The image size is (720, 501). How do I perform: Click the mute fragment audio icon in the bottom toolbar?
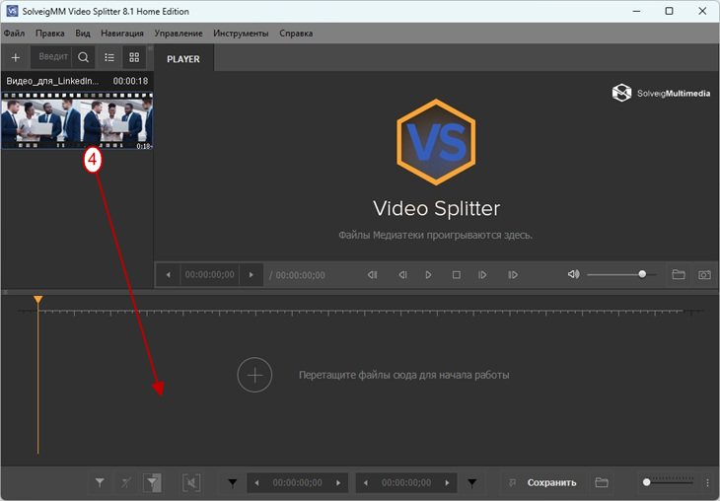point(191,482)
